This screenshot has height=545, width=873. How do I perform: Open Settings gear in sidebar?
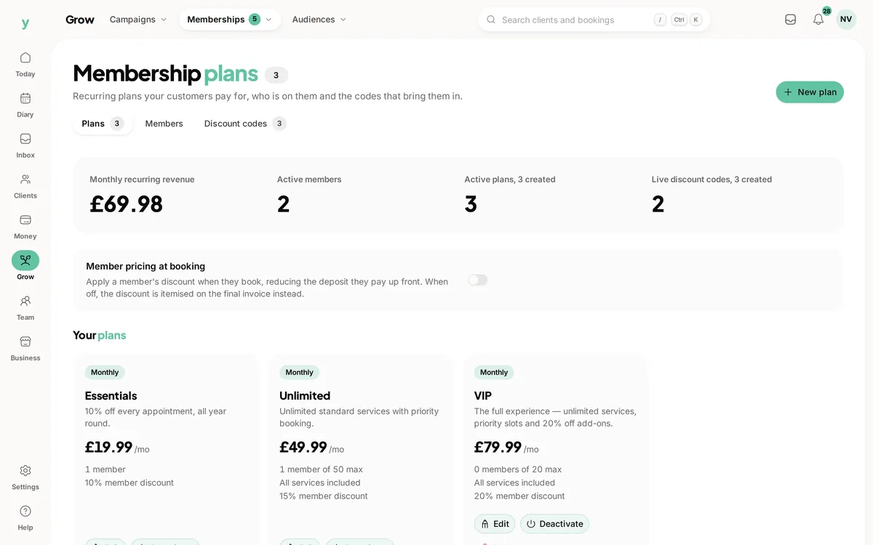[25, 471]
